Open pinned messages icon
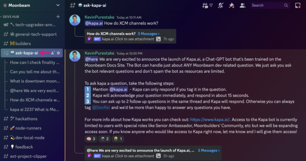The width and height of the screenshot is (306, 161). 232,5
